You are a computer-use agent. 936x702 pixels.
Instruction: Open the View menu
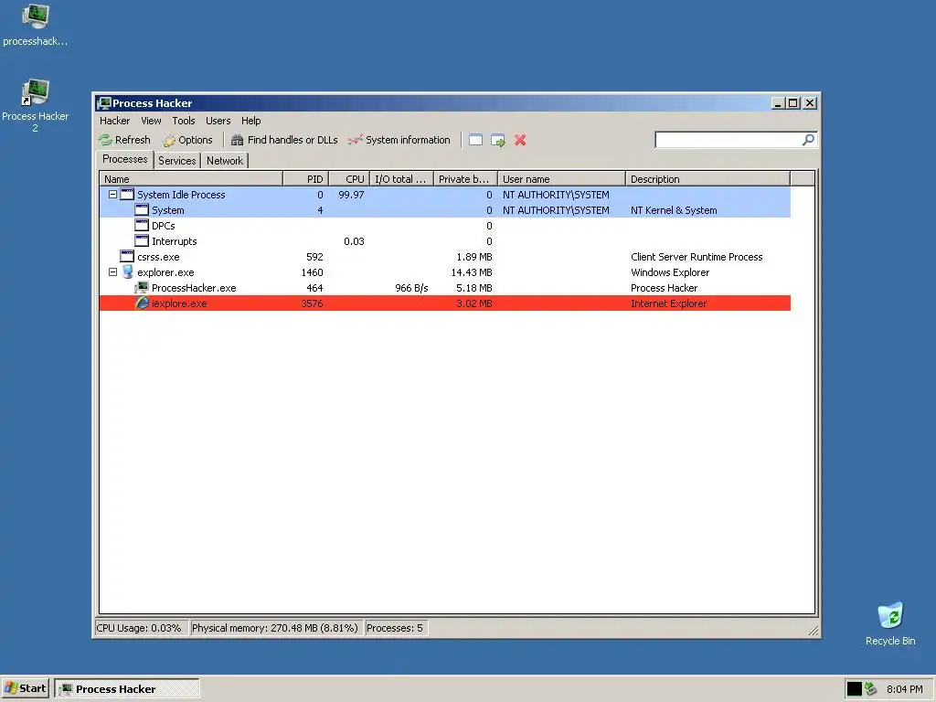151,121
